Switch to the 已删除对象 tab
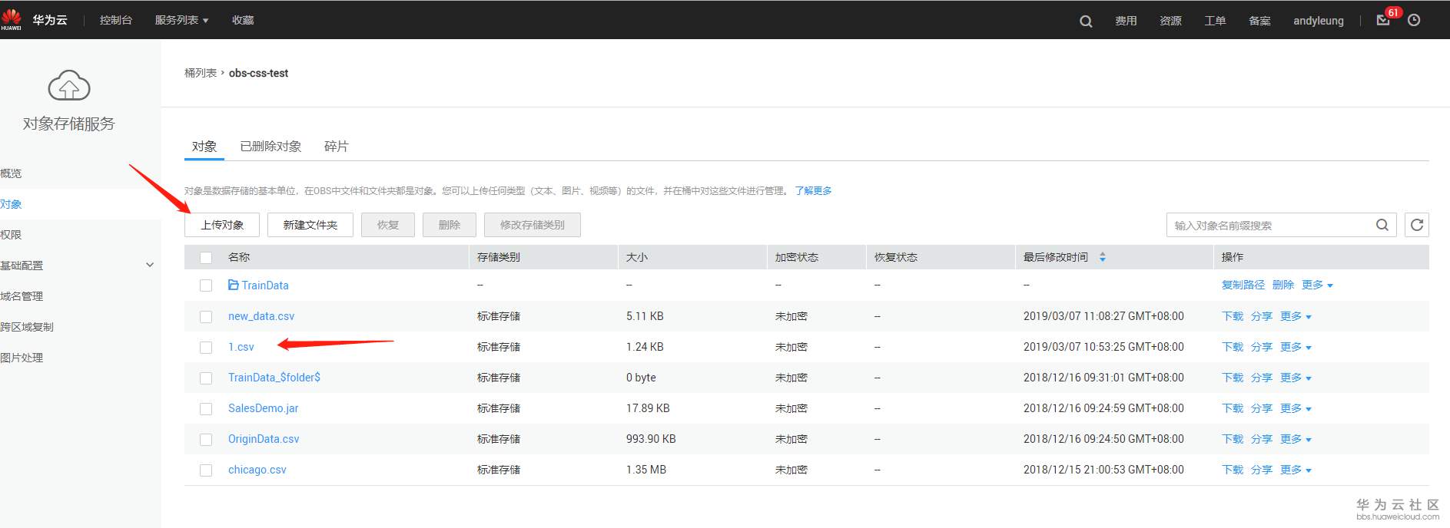 coord(270,146)
